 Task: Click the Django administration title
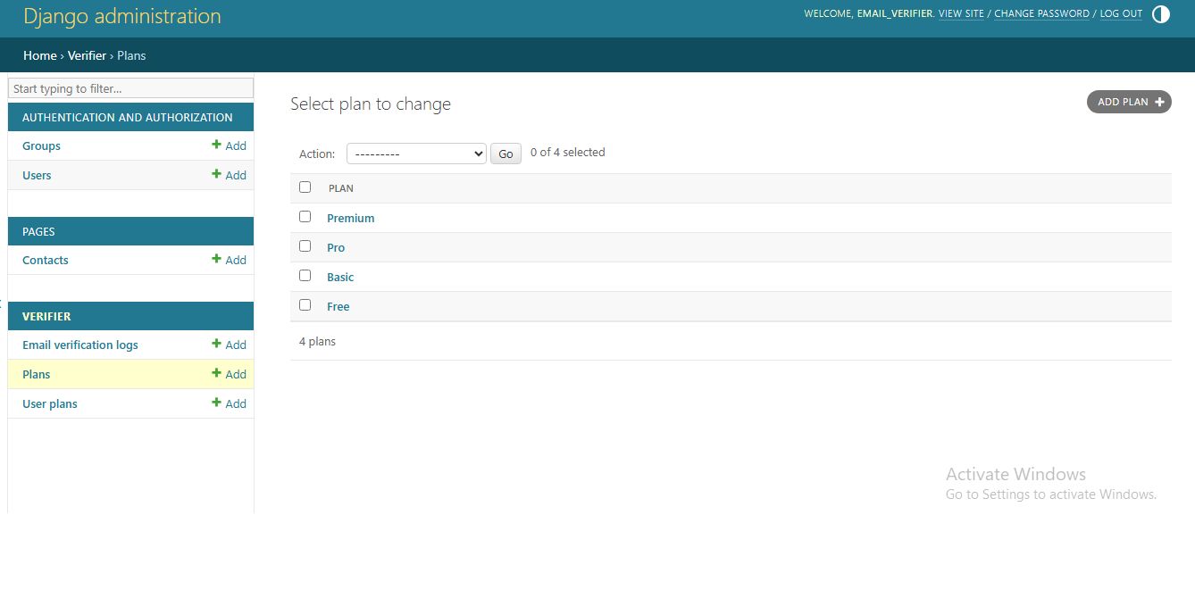[x=122, y=16]
